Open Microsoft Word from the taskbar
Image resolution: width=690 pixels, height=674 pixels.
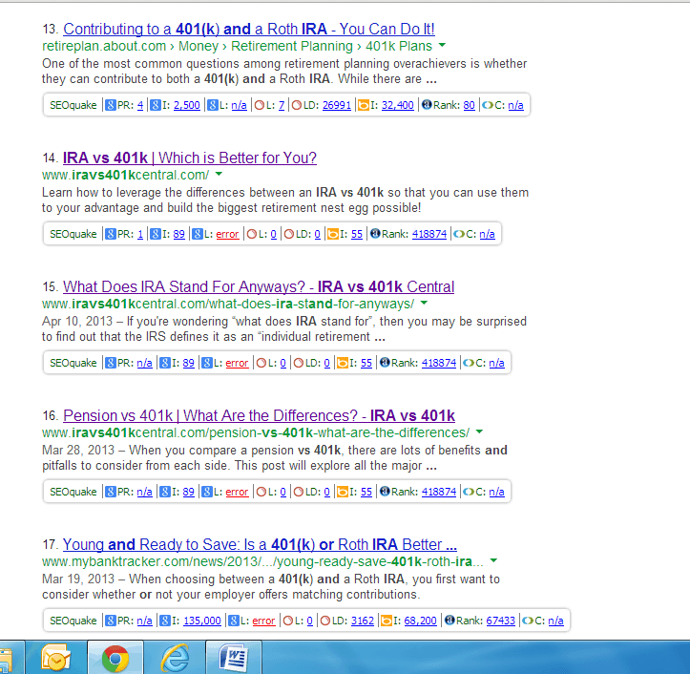pos(233,657)
